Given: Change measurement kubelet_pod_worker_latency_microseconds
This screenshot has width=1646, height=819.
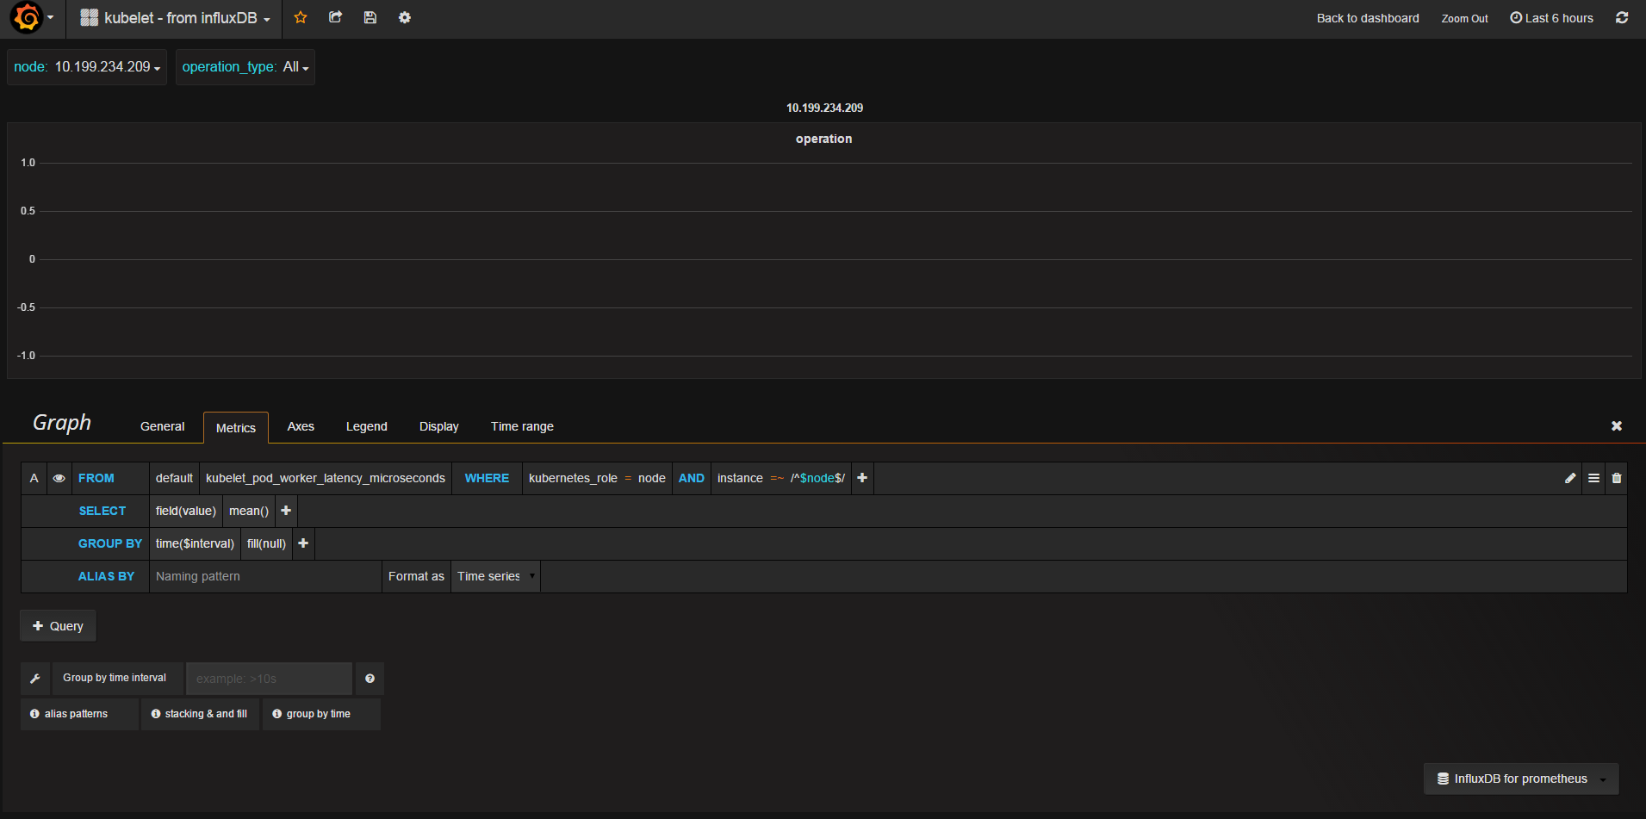Looking at the screenshot, I should coord(326,478).
